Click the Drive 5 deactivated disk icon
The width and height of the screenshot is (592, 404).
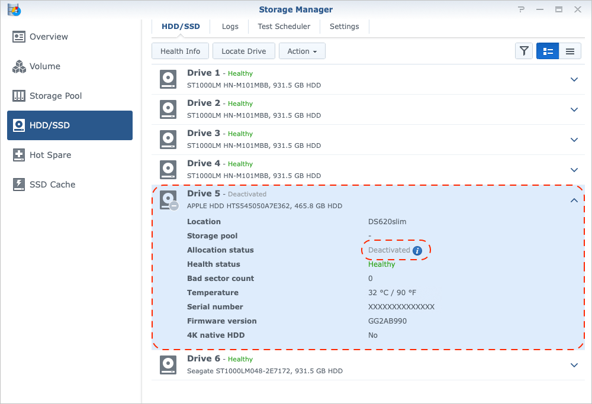point(168,200)
